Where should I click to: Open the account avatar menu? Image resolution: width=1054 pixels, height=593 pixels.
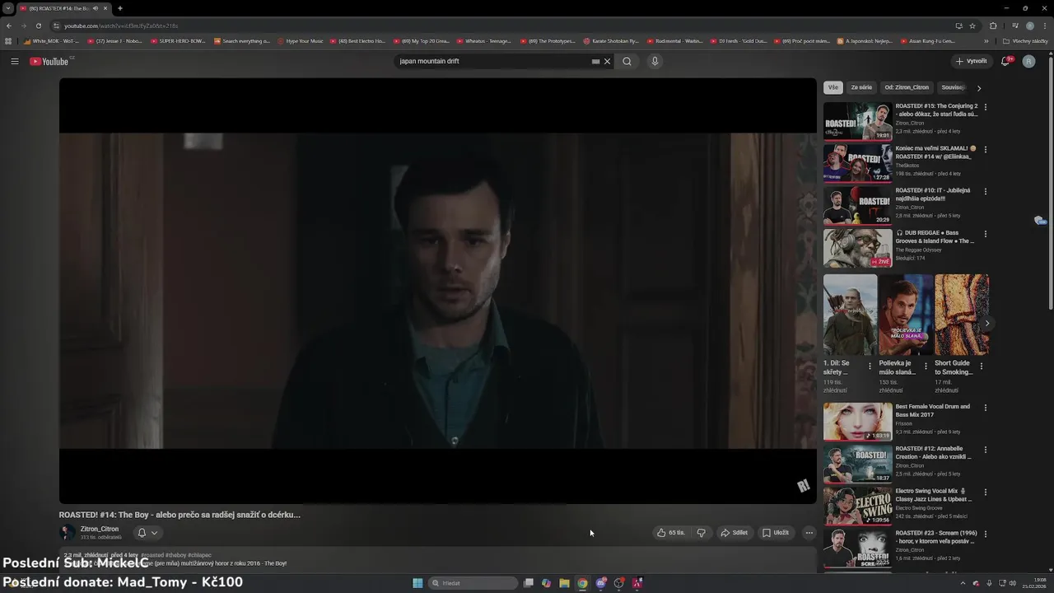point(1028,61)
